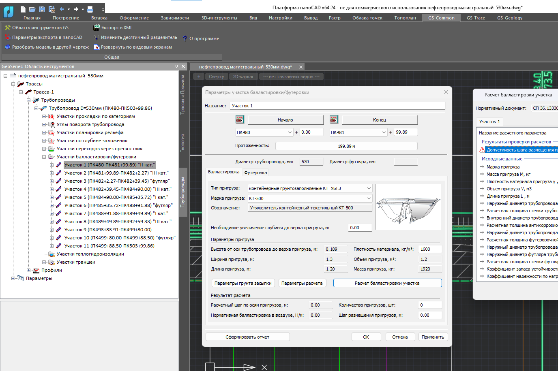Click profile picker icon beside Начало
The width and height of the screenshot is (558, 371).
tap(240, 119)
